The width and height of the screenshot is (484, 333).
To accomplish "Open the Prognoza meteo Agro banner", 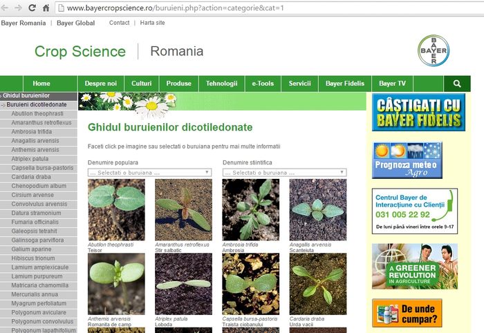I will (x=407, y=160).
